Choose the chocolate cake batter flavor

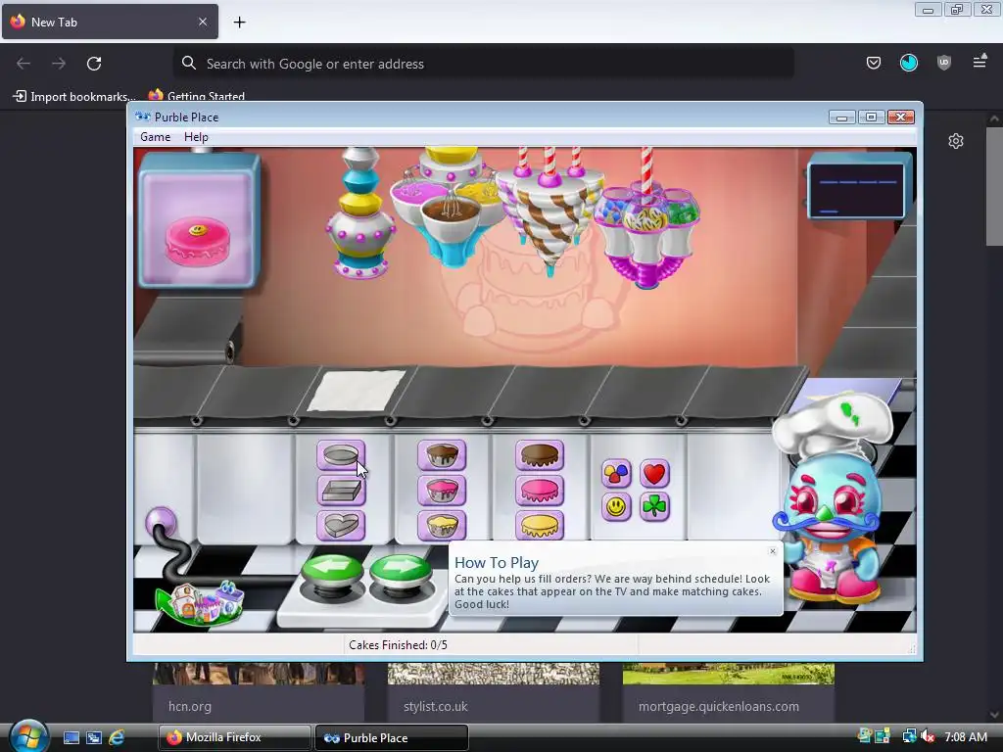tap(442, 455)
